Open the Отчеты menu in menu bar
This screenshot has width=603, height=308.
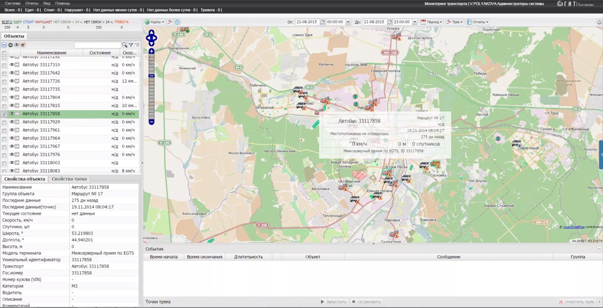click(32, 3)
